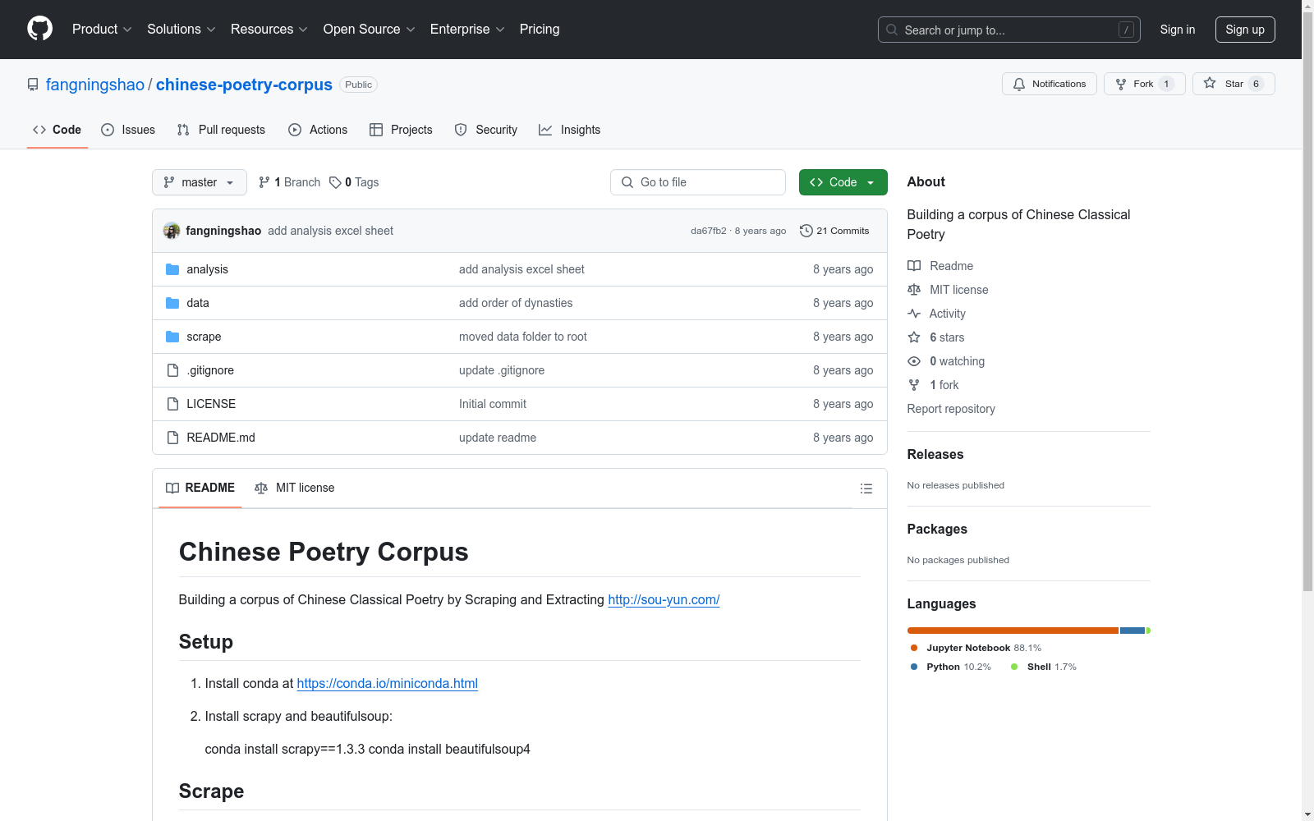Open commit message 'add order of dynasties'
The width and height of the screenshot is (1314, 821).
tap(516, 303)
